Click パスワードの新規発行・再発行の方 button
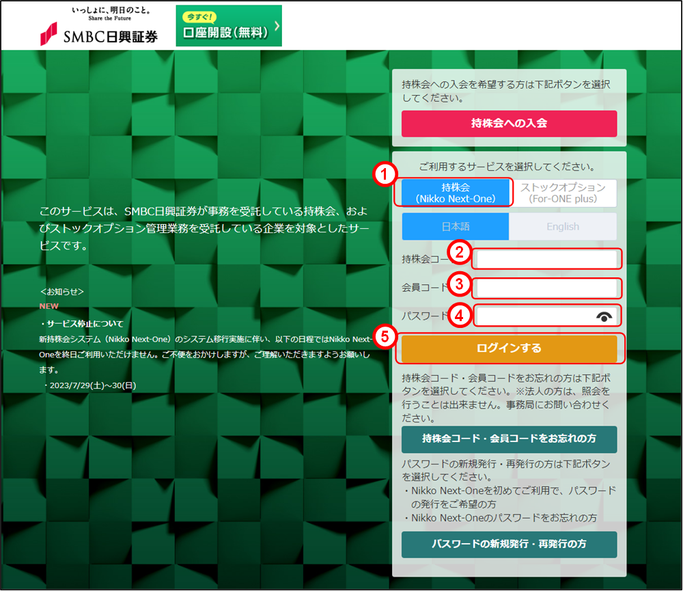Image resolution: width=683 pixels, height=591 pixels. point(509,545)
